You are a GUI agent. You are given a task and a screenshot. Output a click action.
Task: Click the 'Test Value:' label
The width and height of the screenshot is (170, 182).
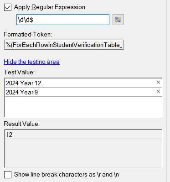19,72
